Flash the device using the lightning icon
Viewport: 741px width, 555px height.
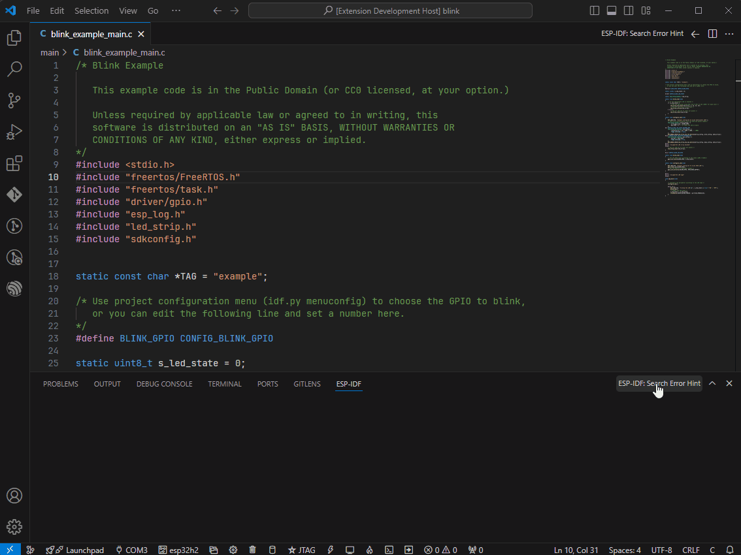[331, 549]
